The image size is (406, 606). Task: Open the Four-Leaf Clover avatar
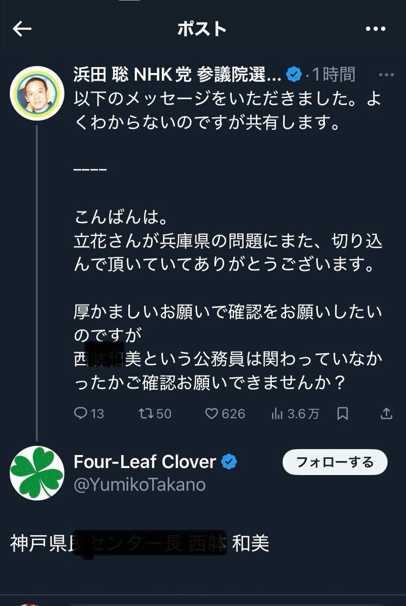pos(37,473)
